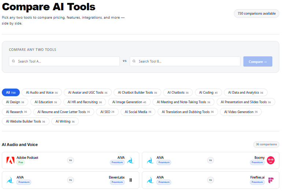Image resolution: width=287 pixels, height=191 pixels.
Task: Open the 730 comparisons available badge
Action: tap(257, 14)
